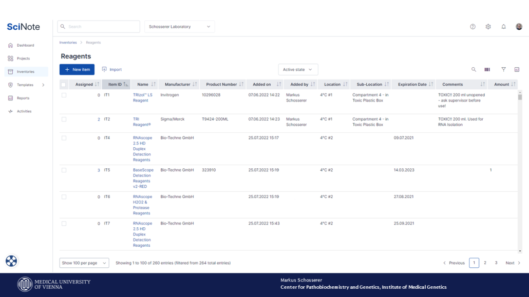Open SciNote settings gear
The width and height of the screenshot is (529, 297).
click(488, 26)
